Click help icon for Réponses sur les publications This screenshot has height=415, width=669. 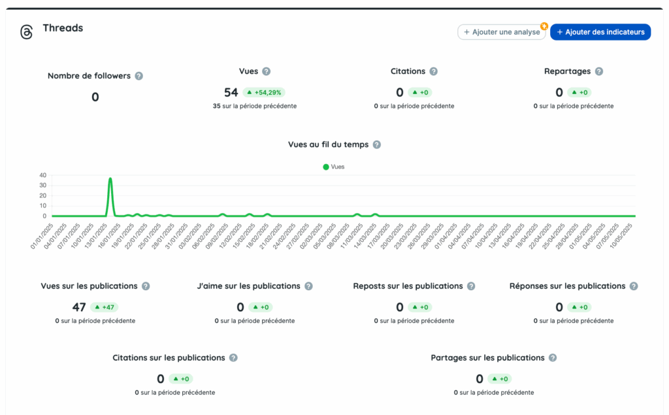tap(633, 286)
